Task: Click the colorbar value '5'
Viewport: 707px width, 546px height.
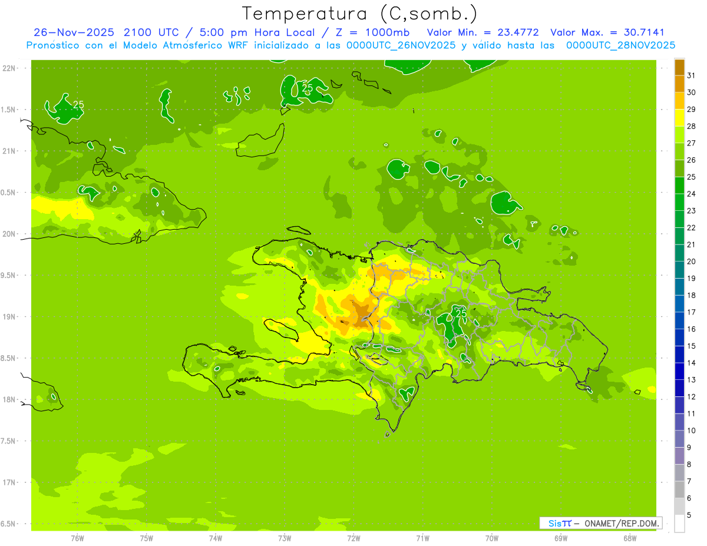Action: point(689,515)
